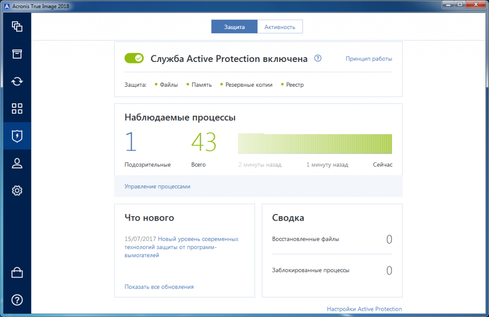The height and width of the screenshot is (317, 489).
Task: Open Настройки Active Protection
Action: pos(364,309)
